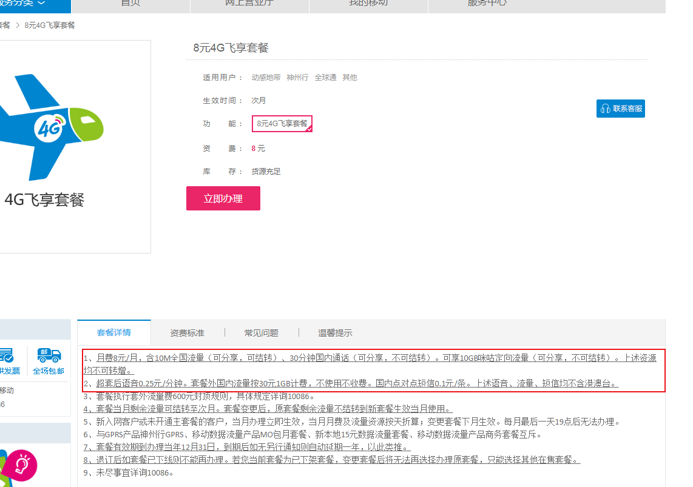This screenshot has height=487, width=693.
Task: Open the 常见问题 tab
Action: 261,332
